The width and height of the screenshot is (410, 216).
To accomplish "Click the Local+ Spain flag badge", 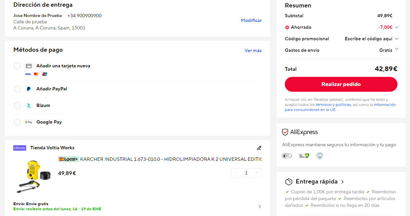I will click(x=68, y=159).
